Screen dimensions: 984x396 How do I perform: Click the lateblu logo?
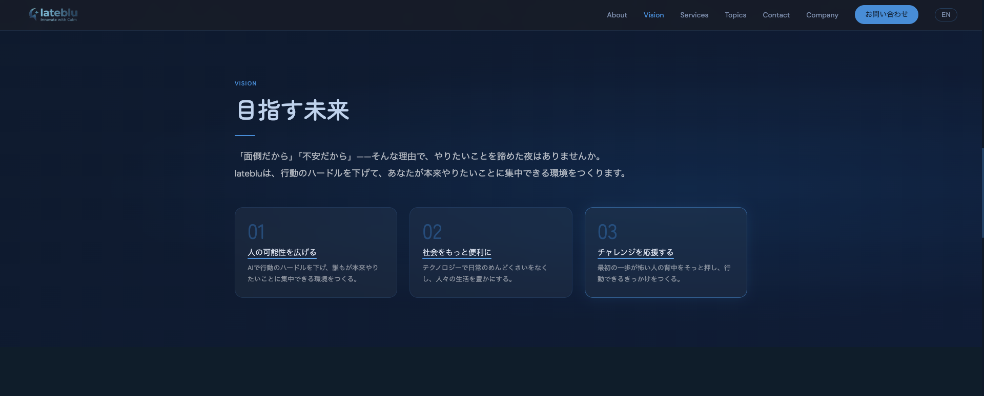coord(53,15)
